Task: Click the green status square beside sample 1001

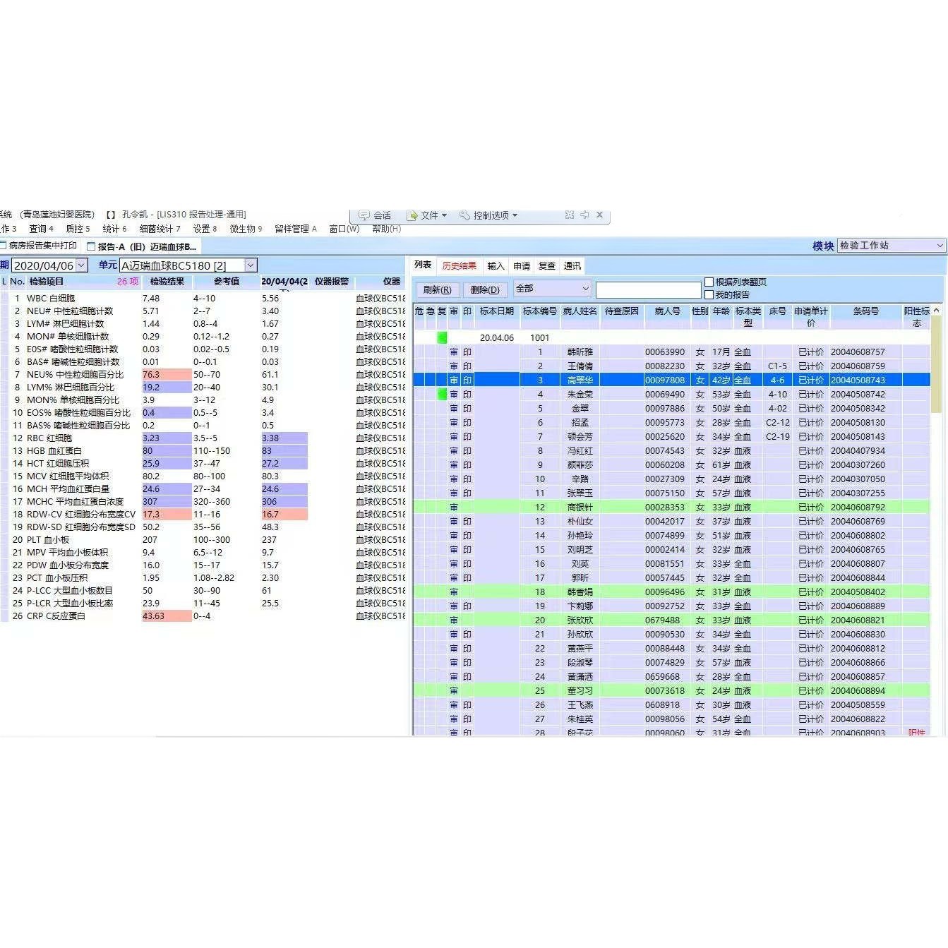Action: [x=441, y=337]
